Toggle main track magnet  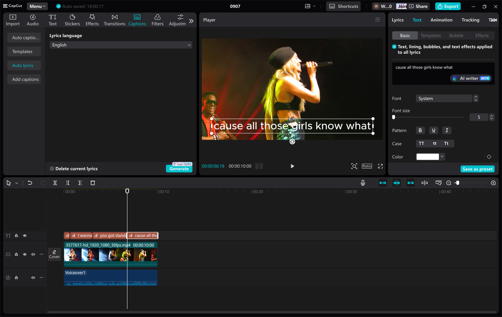pos(382,183)
